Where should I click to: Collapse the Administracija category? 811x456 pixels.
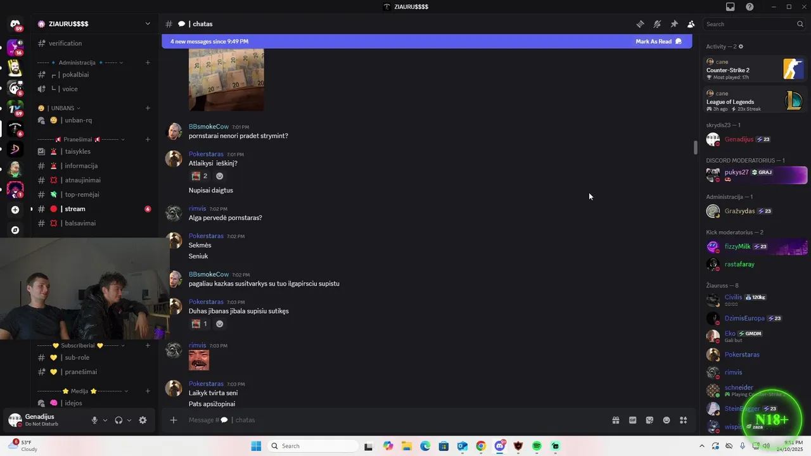(80, 63)
